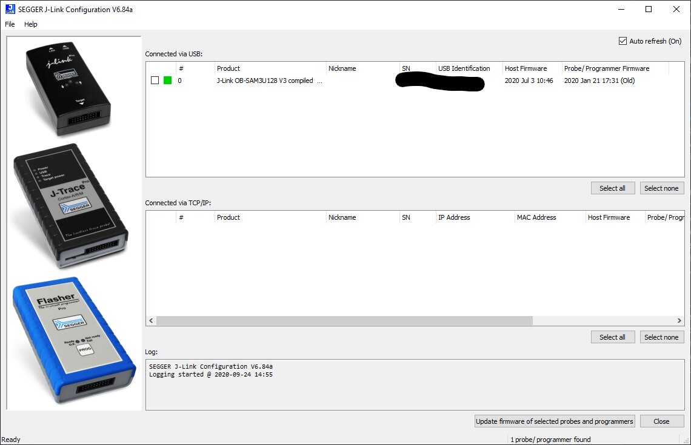Click the MAC Address column header

click(x=550, y=217)
